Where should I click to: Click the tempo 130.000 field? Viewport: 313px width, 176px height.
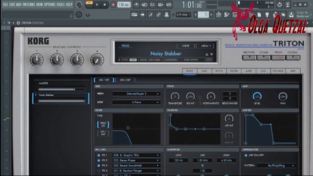click(x=124, y=4)
